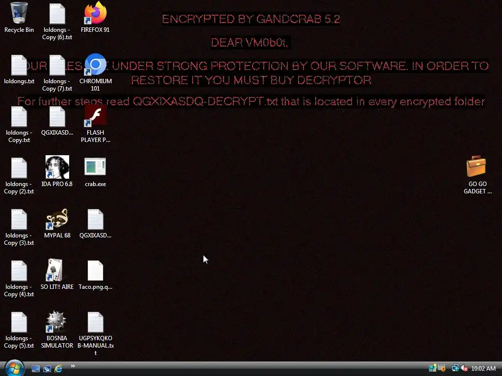Select QGXIXASD... file left of FLASH PLAYER
Viewport: 502px width, 376px height.
pos(57,121)
